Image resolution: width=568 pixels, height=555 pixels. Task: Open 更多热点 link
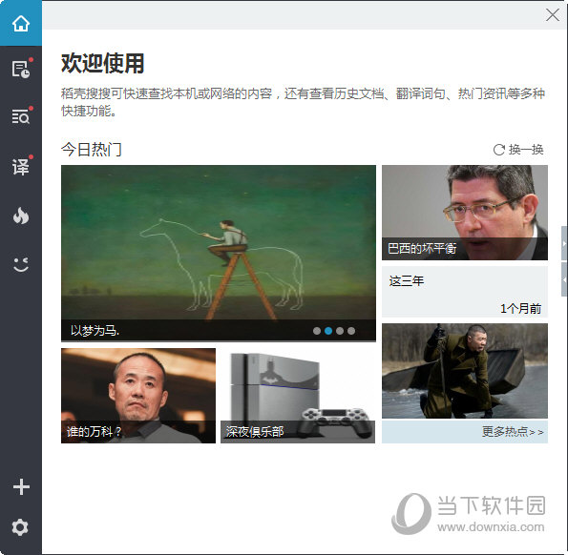click(513, 432)
